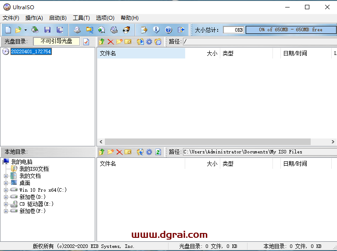
Task: Click the Compress ISO drive icon
Action: pos(114,30)
